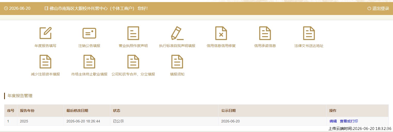Viewport: 393px width, 132px height.
Task: Click 编辑 for the 2025 report
Action: point(333,121)
